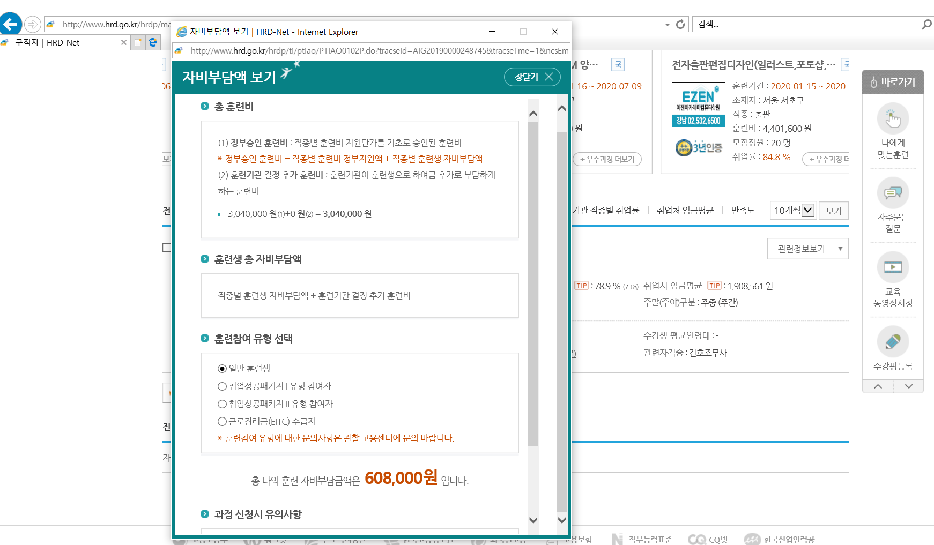This screenshot has height=545, width=934.
Task: Click the browser back arrow button
Action: (x=11, y=24)
